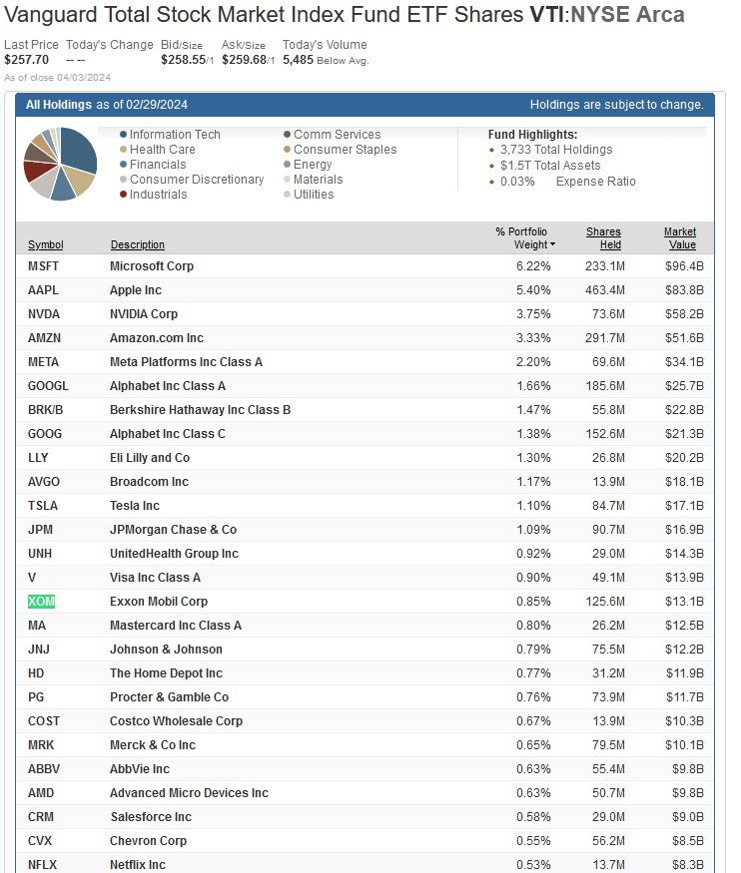
Task: Click the Amazon.com Inc description
Action: (x=157, y=338)
